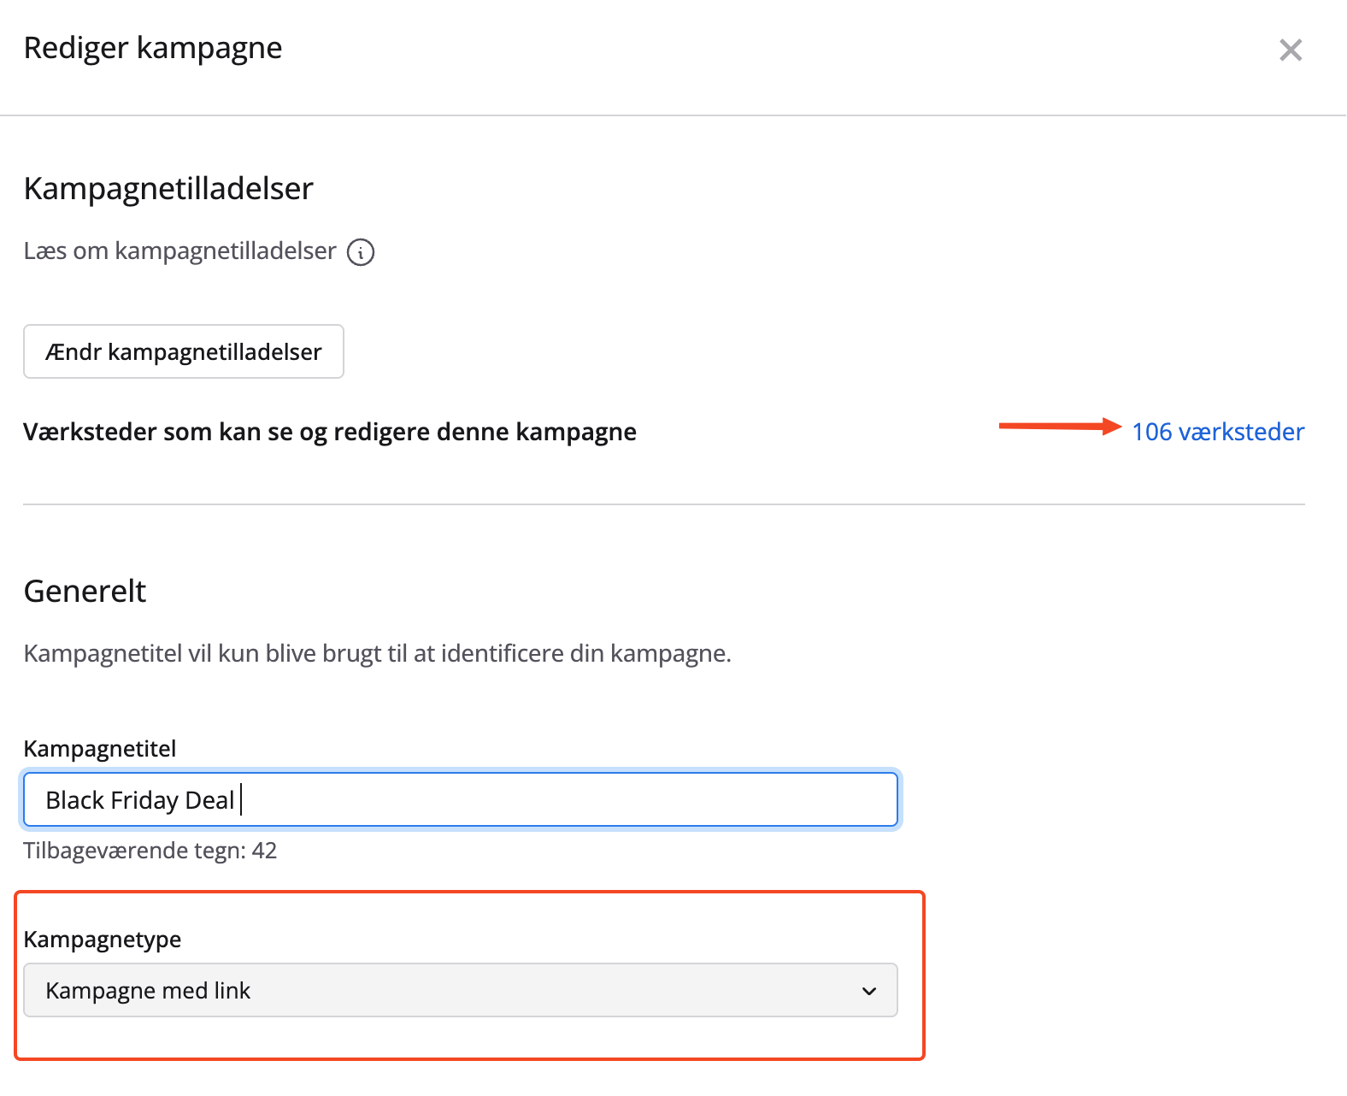Click the divider line above Generelt

coord(663,504)
